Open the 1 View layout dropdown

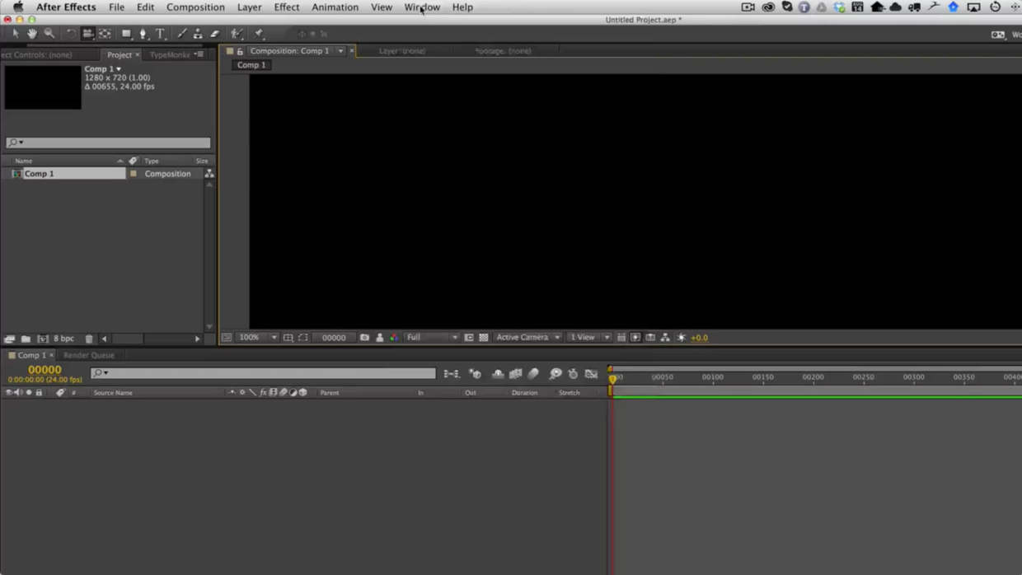coord(589,337)
